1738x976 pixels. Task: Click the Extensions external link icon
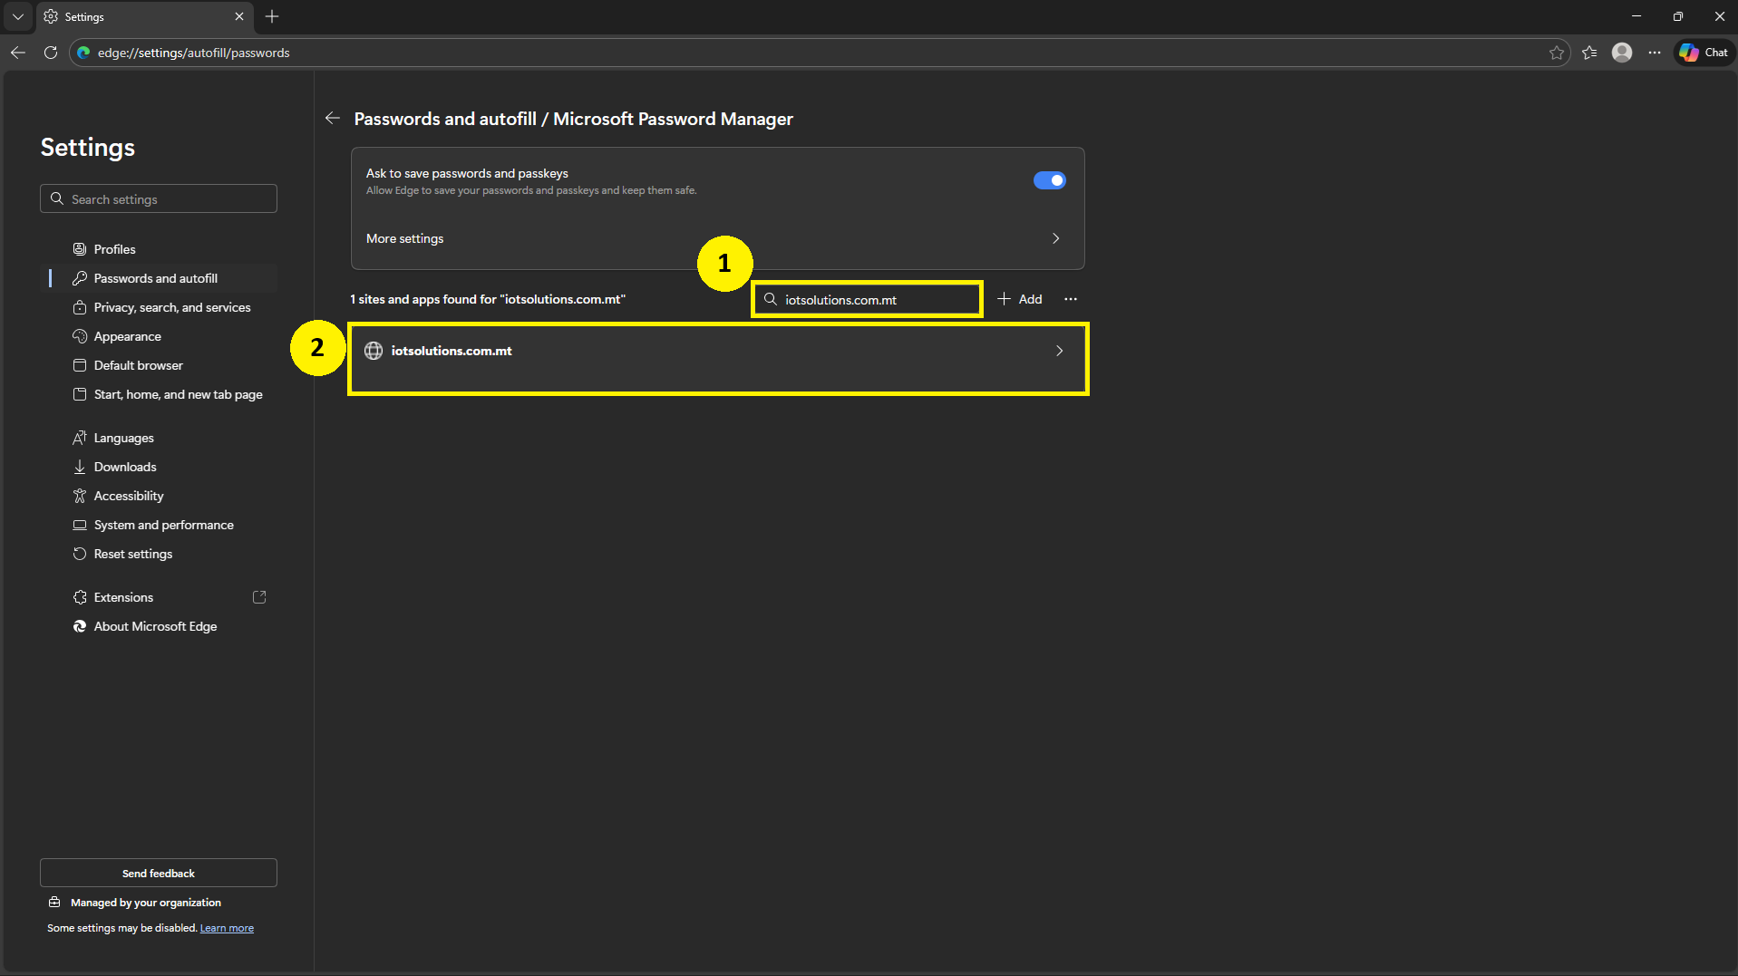259,597
